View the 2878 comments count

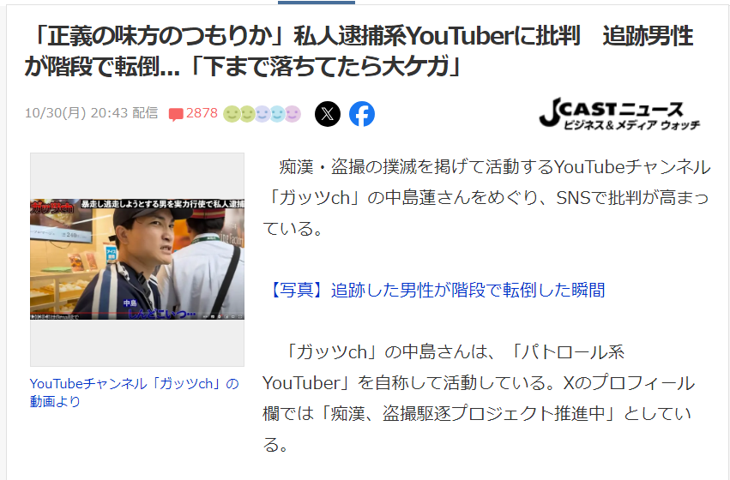pyautogui.click(x=202, y=113)
